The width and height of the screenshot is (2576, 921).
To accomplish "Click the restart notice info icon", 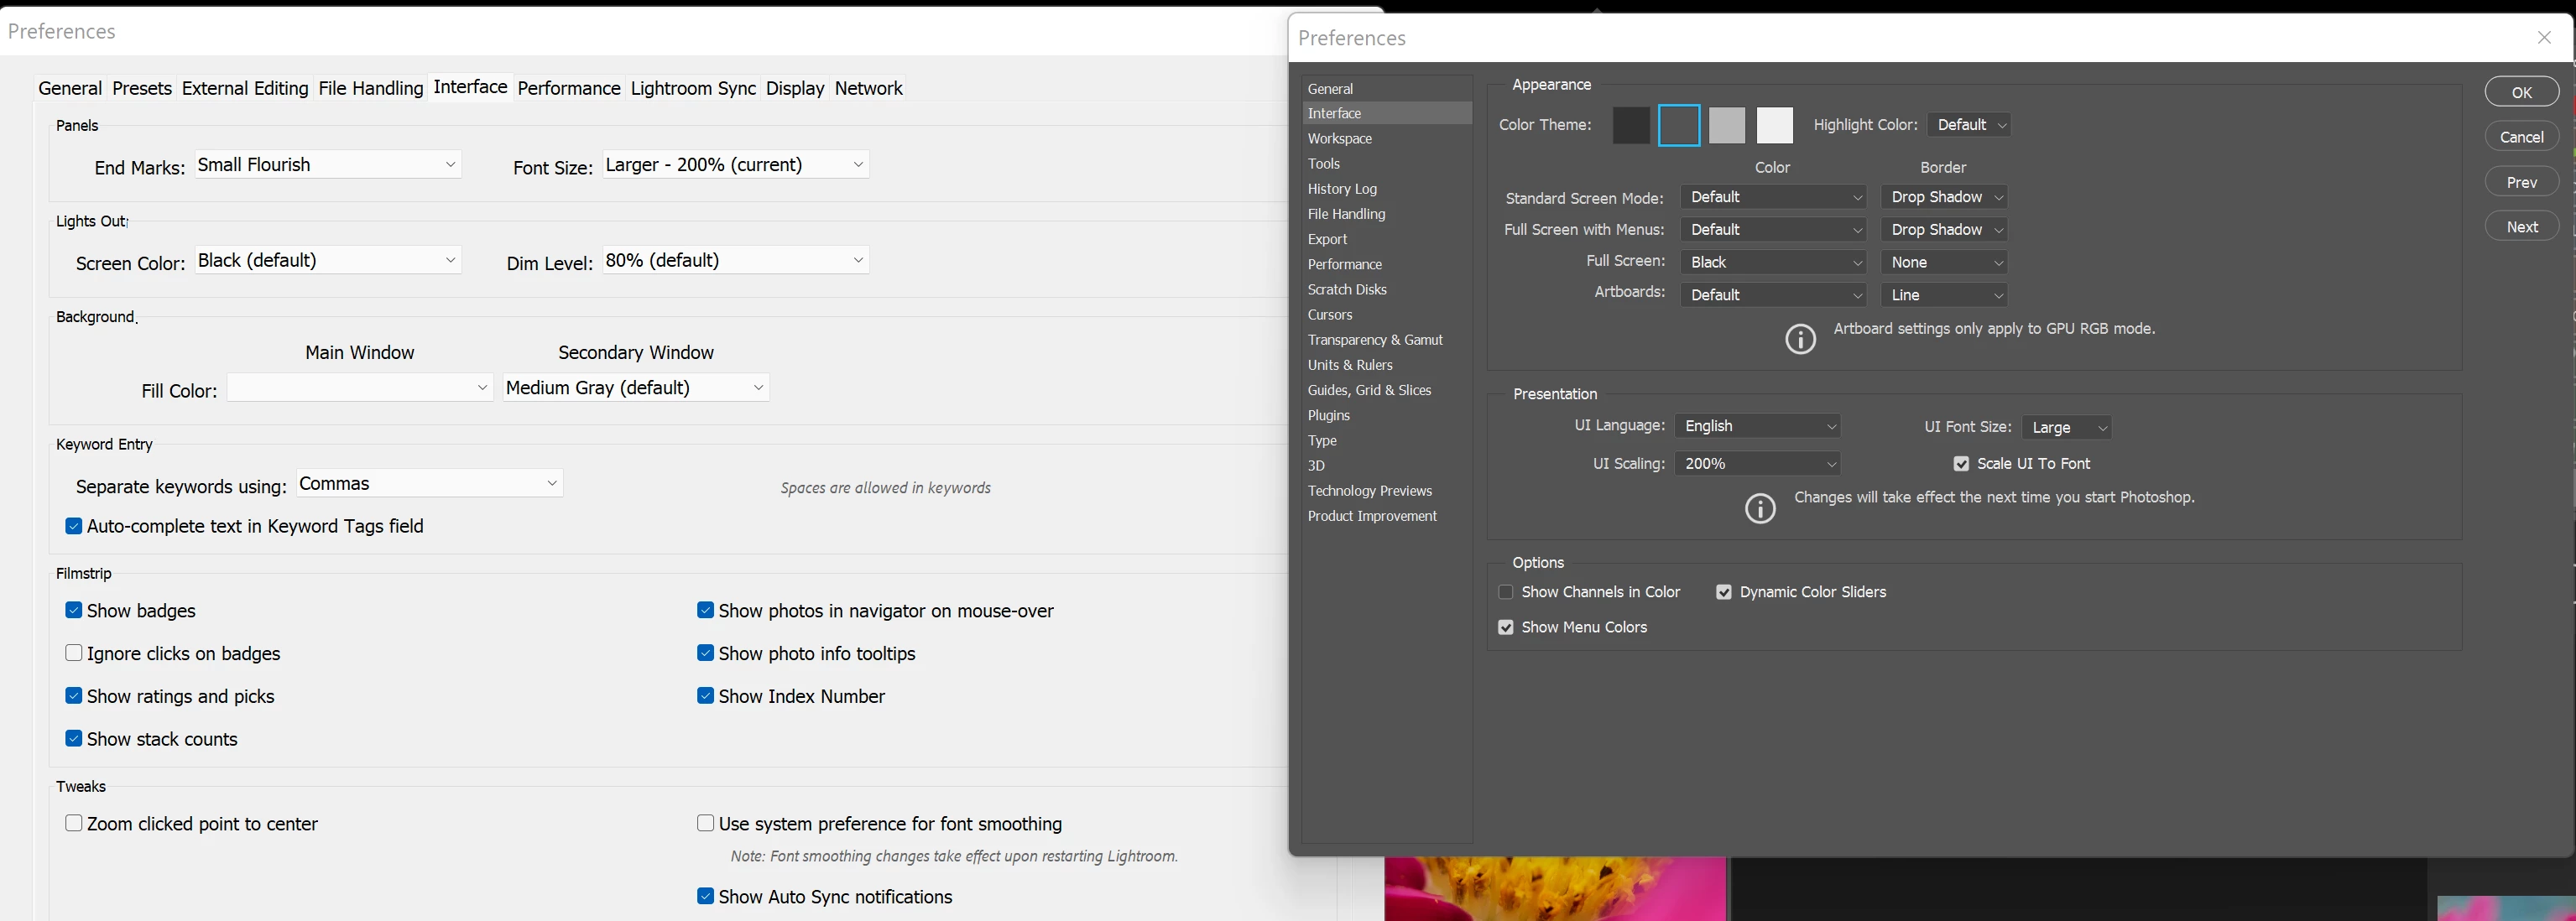I will (1760, 508).
